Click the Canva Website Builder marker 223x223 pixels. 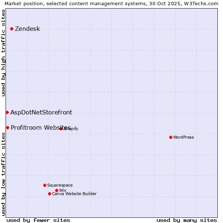pyautogui.click(x=49, y=194)
